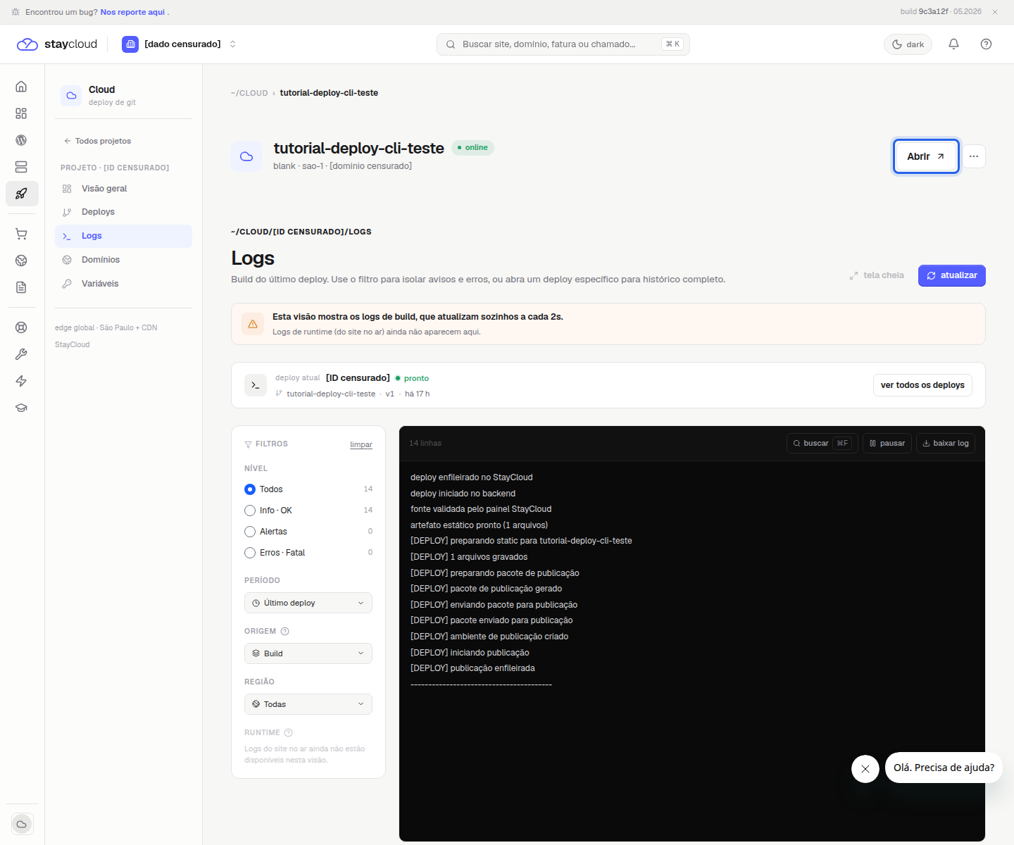
Task: Open the home icon in left rail
Action: pos(21,87)
